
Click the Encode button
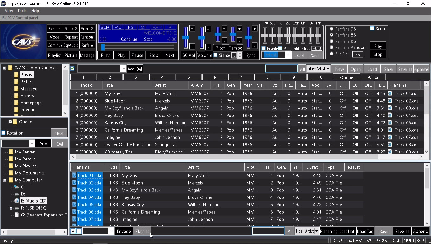124,231
